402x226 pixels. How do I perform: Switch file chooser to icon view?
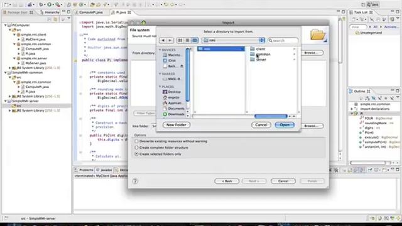180,40
